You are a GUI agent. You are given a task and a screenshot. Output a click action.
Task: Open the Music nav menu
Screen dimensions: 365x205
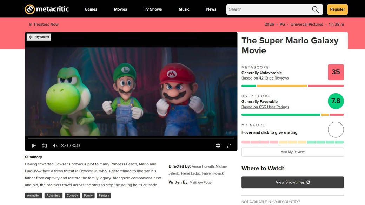click(x=184, y=9)
